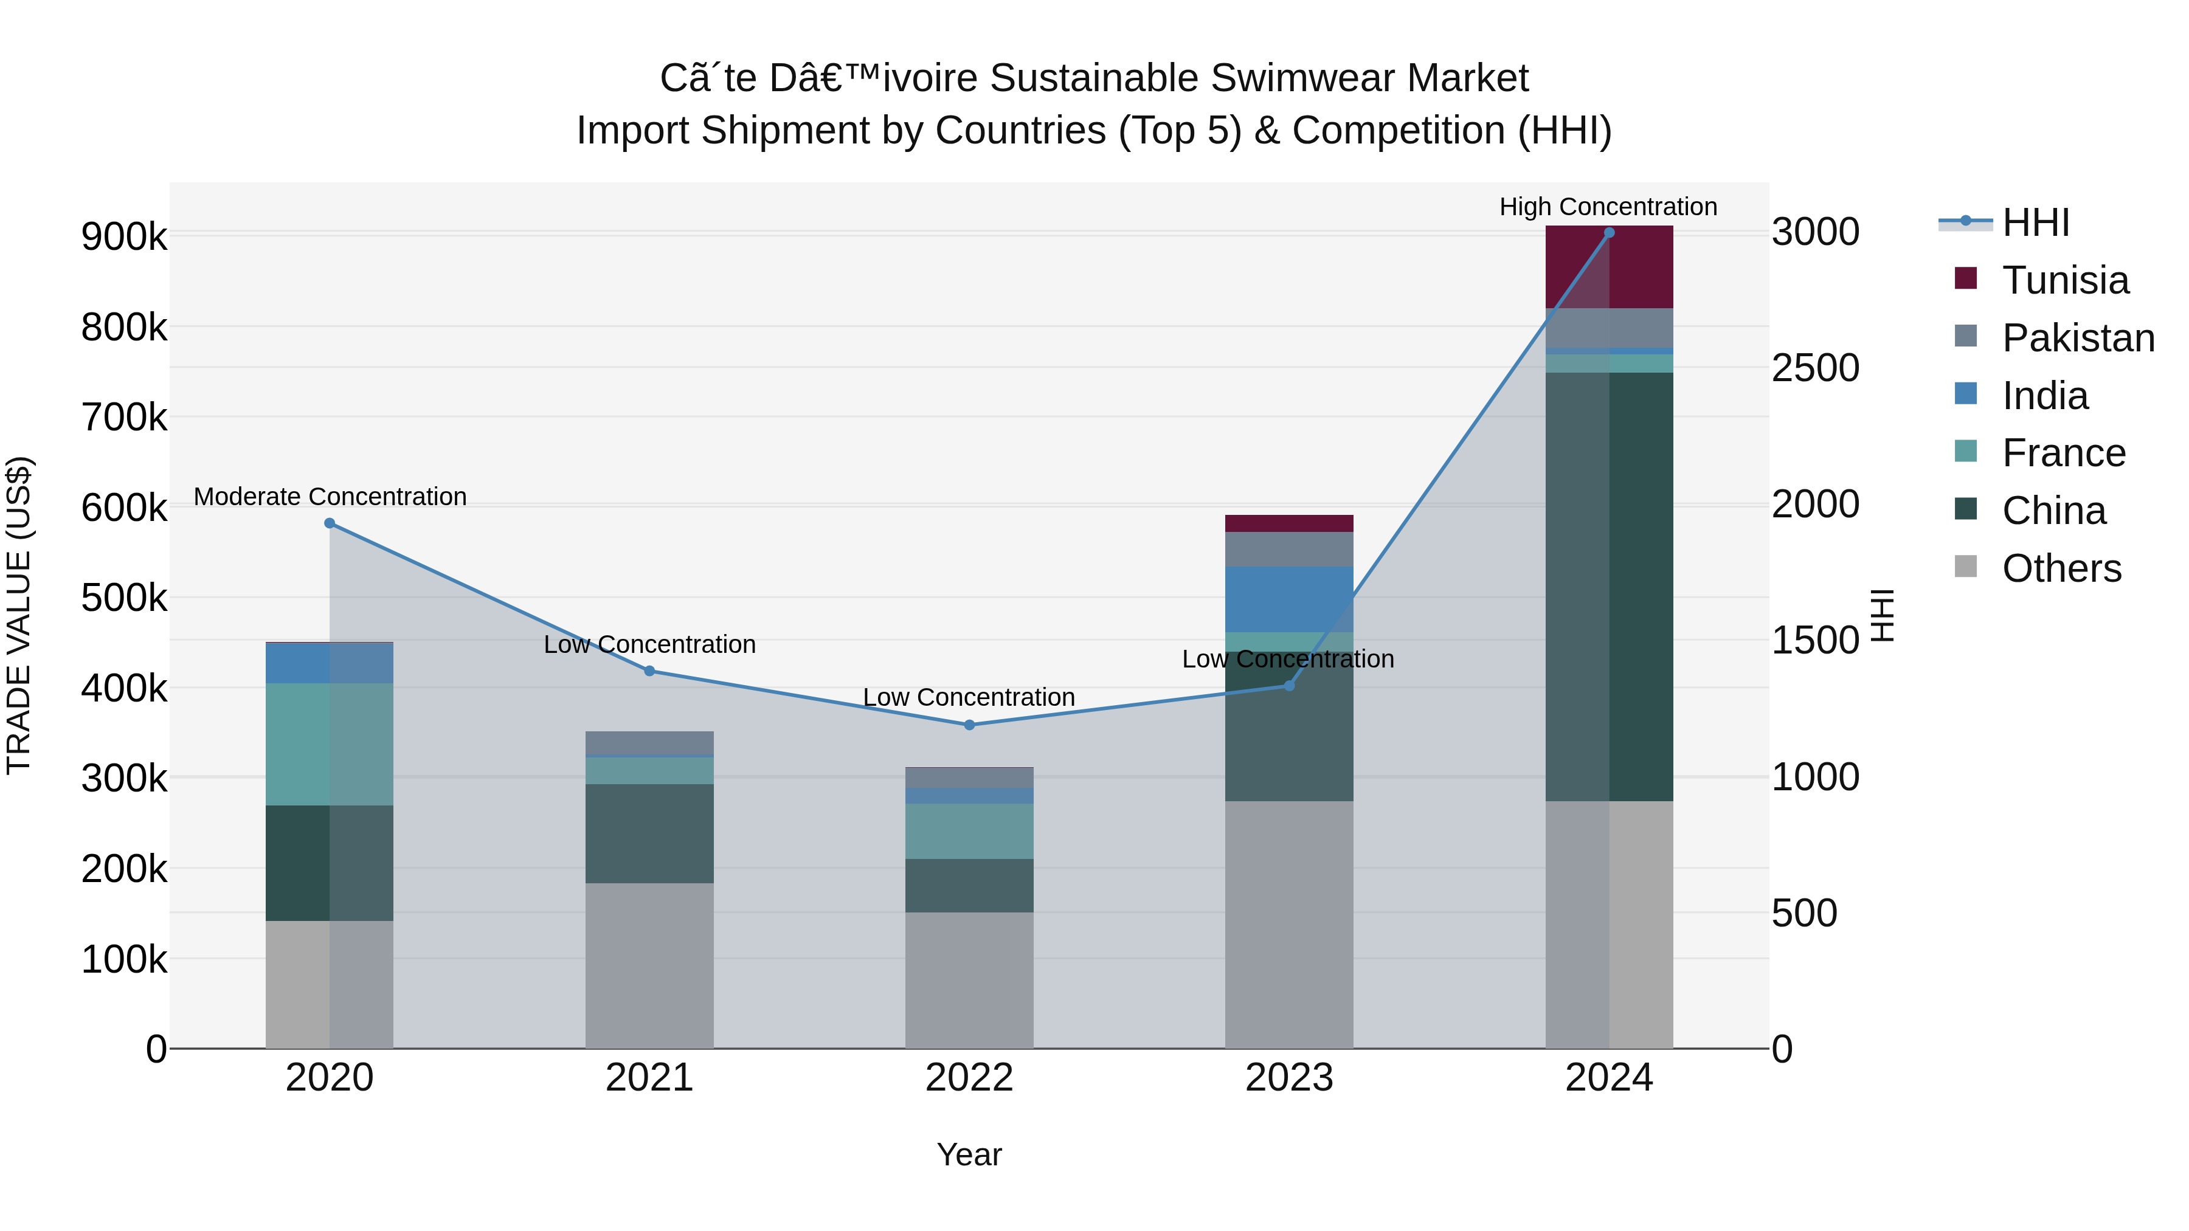Click the HHI data point for 2024
Image resolution: width=2189 pixels, height=1231 pixels.
1608,233
